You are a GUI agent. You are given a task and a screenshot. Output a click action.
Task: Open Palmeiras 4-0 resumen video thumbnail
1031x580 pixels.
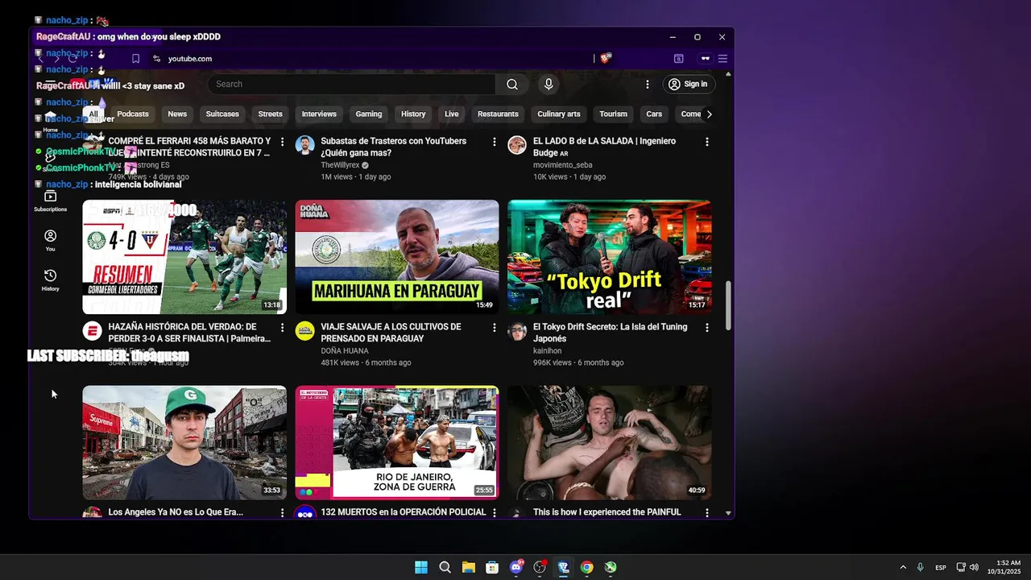184,257
